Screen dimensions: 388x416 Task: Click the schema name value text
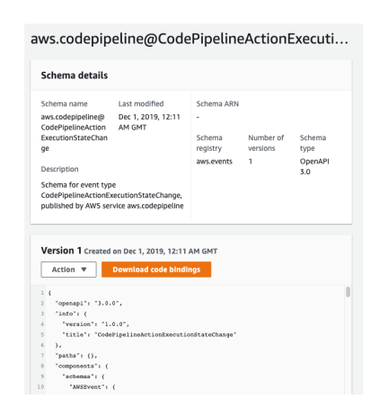(75, 133)
